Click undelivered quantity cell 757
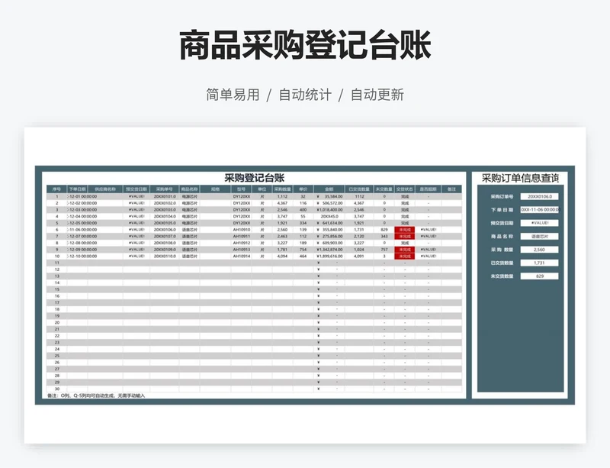 (384, 250)
